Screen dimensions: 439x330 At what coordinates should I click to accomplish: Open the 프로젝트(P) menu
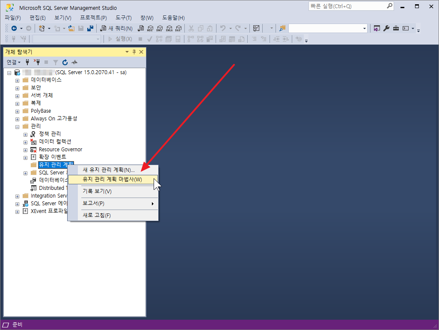coord(93,18)
